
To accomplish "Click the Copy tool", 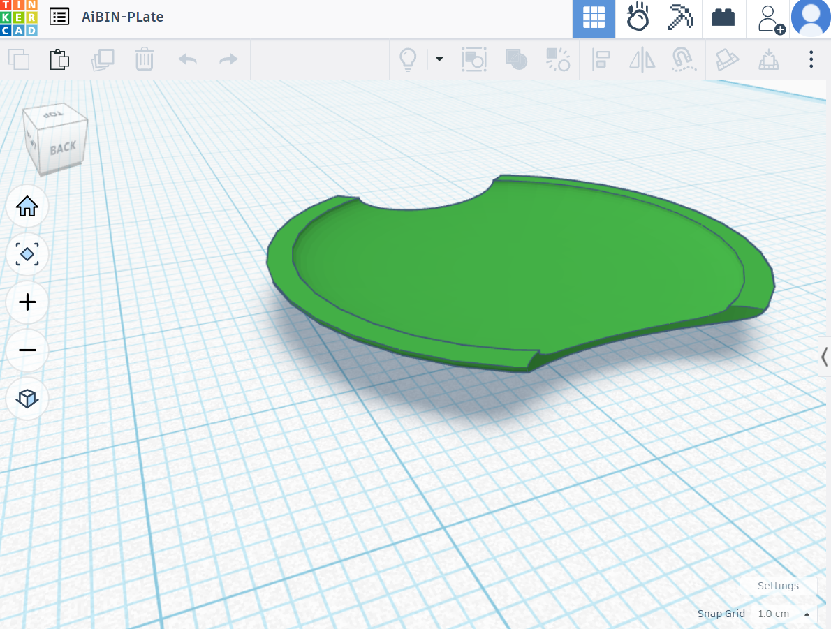I will click(x=19, y=59).
